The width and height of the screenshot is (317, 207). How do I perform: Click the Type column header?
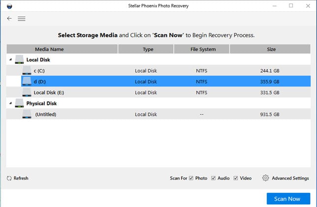click(148, 49)
